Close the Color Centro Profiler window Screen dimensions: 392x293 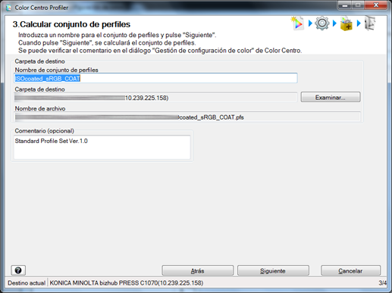376,5
